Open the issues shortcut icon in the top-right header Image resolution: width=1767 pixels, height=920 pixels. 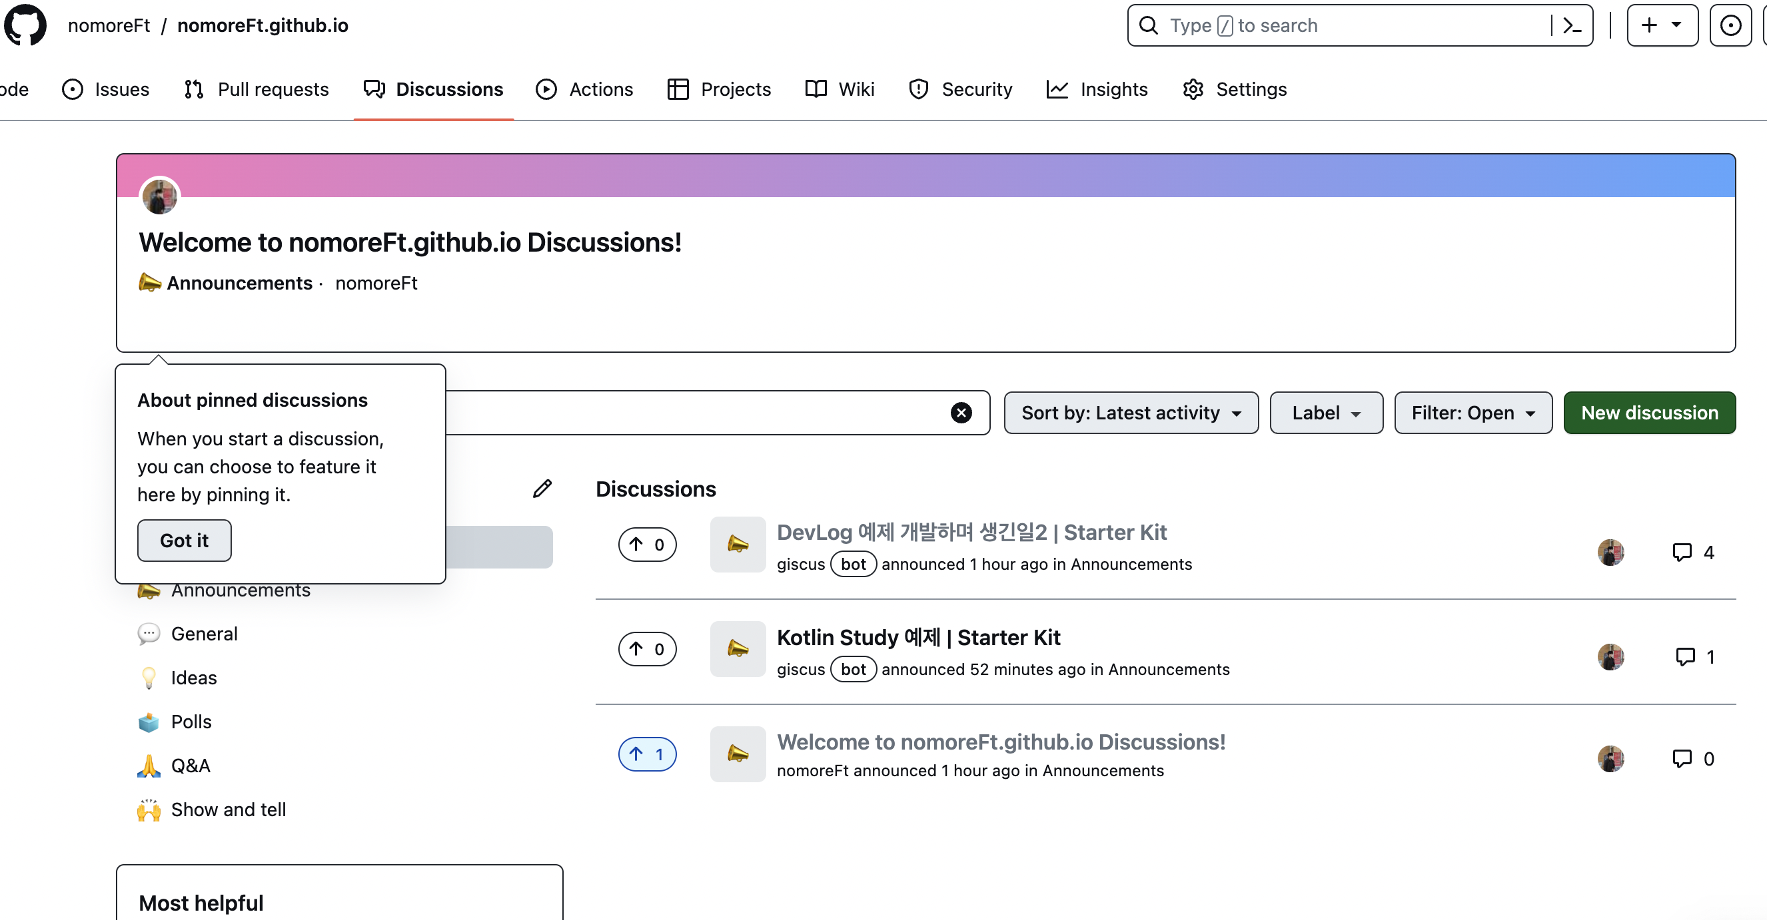pos(1730,26)
